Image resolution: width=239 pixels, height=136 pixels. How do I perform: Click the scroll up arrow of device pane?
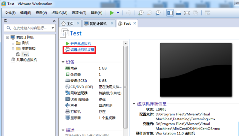coord(126,44)
